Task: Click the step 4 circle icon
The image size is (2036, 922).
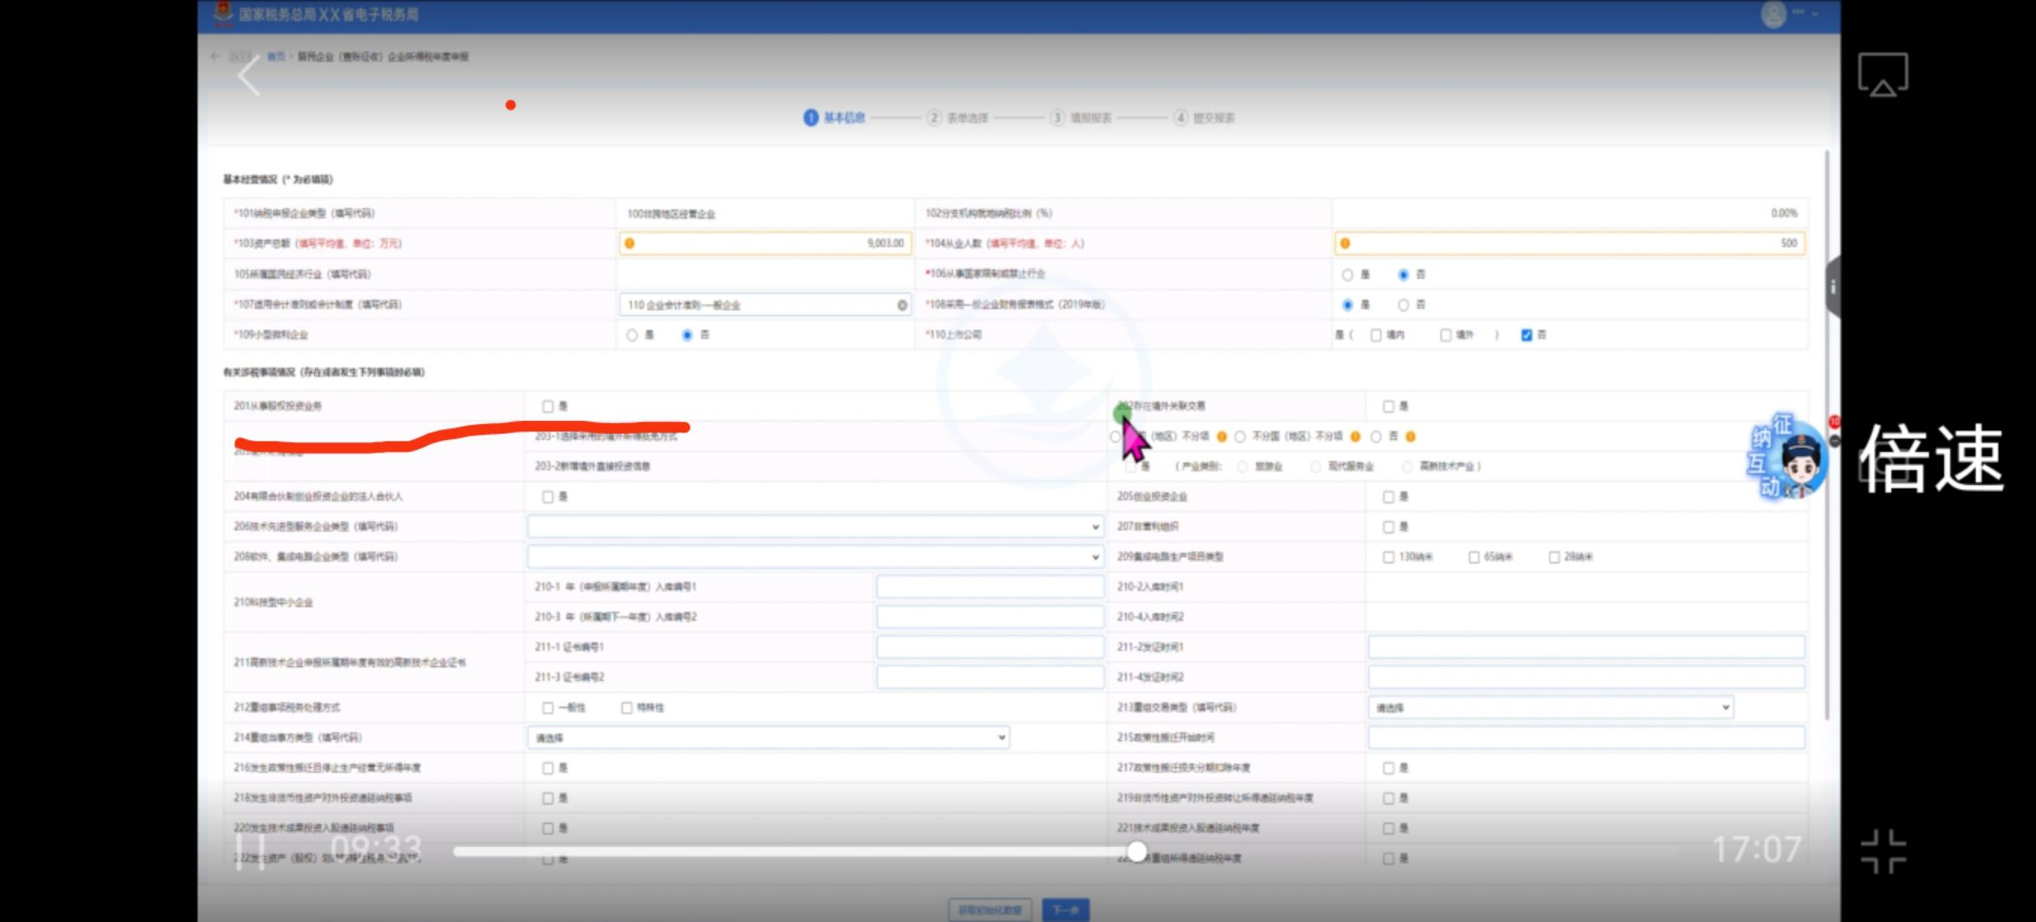Action: [x=1180, y=118]
